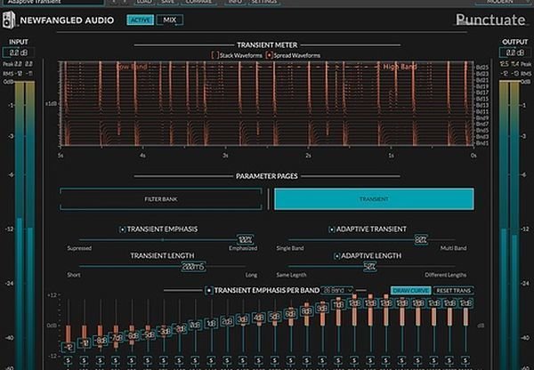Solo the band set to 6dB

290,360
